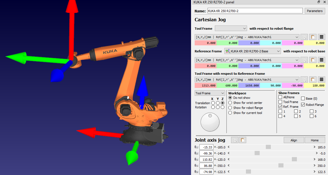
Task: Paste values into the Reference Frame row
Action: pos(313,60)
